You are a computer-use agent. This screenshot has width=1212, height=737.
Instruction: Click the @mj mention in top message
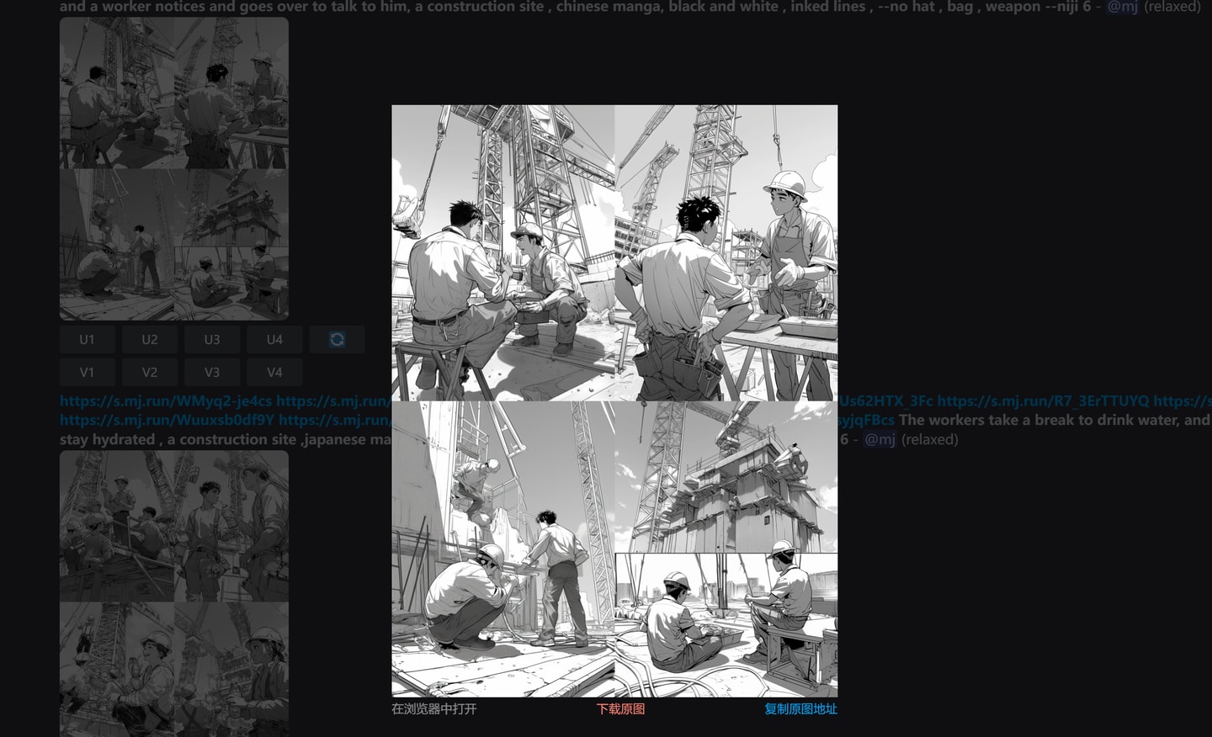tap(1123, 7)
